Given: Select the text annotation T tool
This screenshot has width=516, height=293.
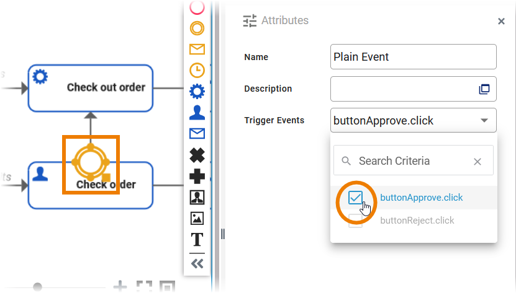Looking at the screenshot, I should (x=197, y=240).
